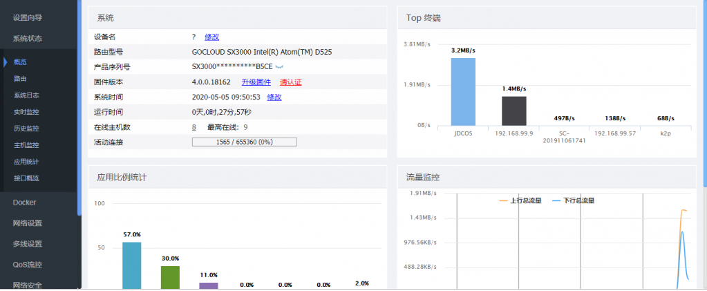Expand 网络安全 sidebar menu
Viewport: 707px width, 291px height.
28,285
